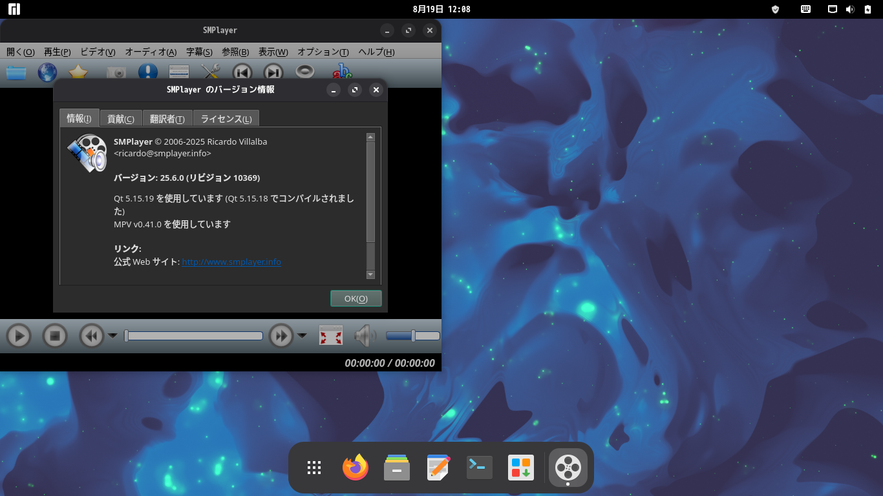
Task: Select the 情報(I) tab
Action: (79, 118)
